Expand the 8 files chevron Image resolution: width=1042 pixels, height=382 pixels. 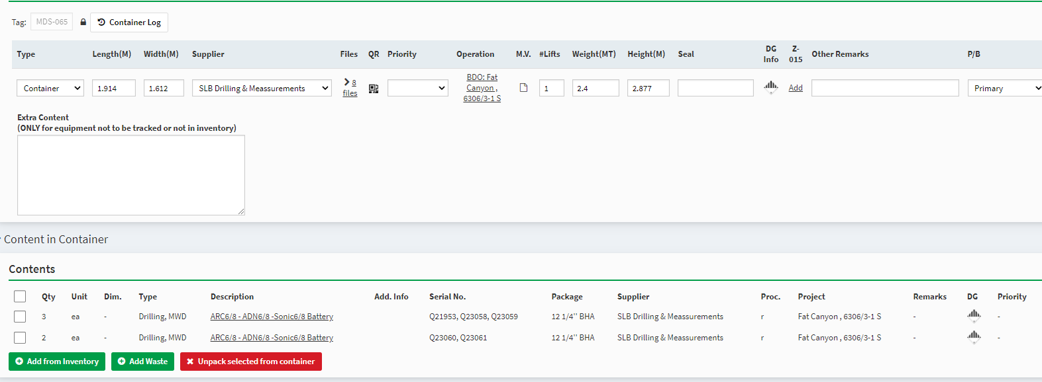346,82
